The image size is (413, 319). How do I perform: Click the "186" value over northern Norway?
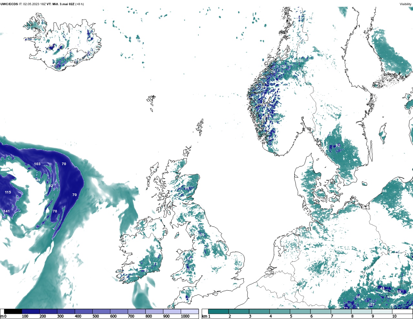pyautogui.click(x=300, y=61)
